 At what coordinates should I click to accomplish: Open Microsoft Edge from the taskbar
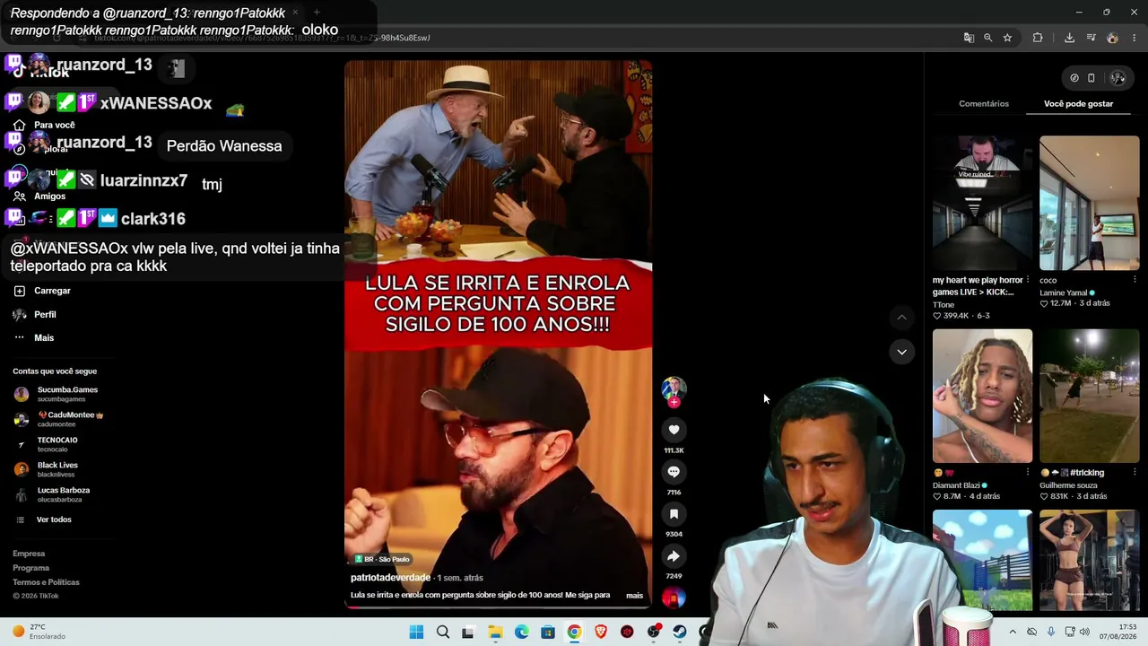pos(522,633)
